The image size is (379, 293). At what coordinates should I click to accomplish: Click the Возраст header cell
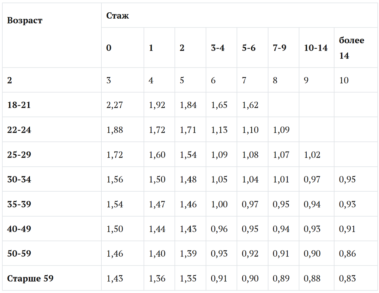pyautogui.click(x=52, y=35)
